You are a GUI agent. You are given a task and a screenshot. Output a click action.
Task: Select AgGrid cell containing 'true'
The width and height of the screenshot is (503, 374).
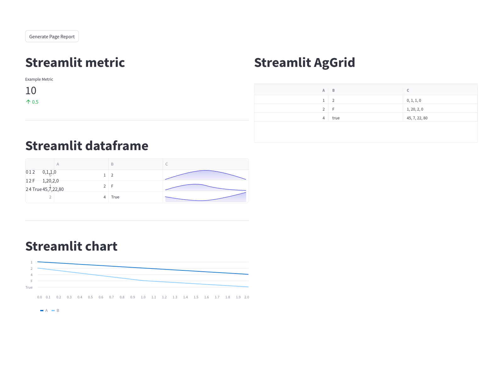[366, 118]
